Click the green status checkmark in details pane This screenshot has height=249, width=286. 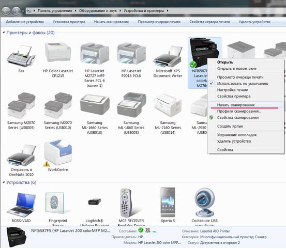click(141, 230)
